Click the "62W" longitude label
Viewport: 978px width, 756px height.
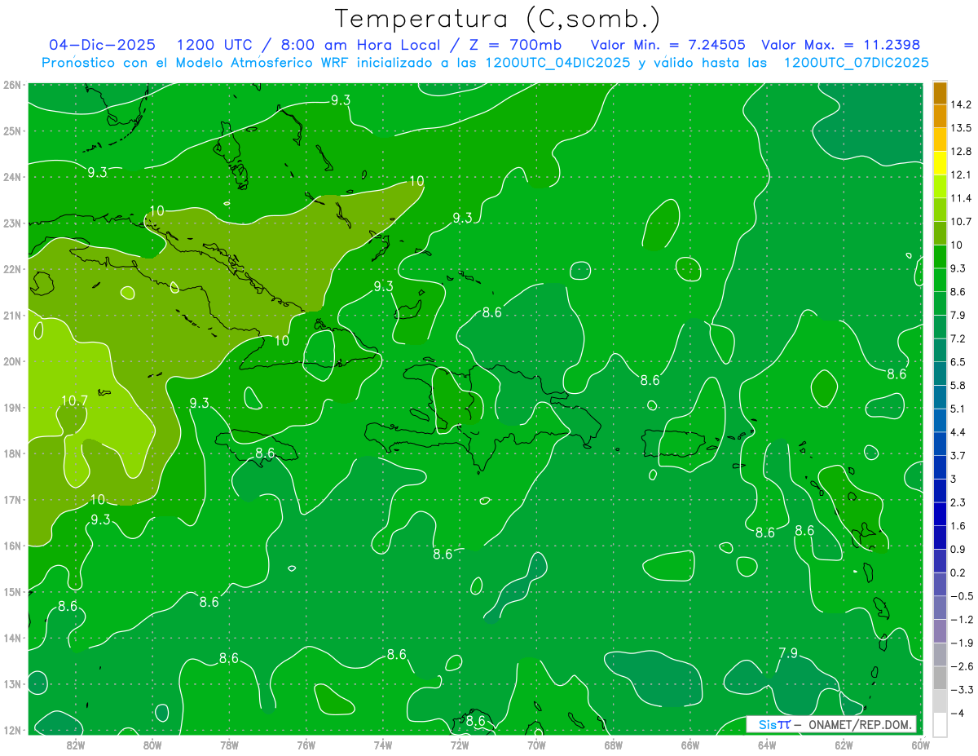[x=843, y=745]
